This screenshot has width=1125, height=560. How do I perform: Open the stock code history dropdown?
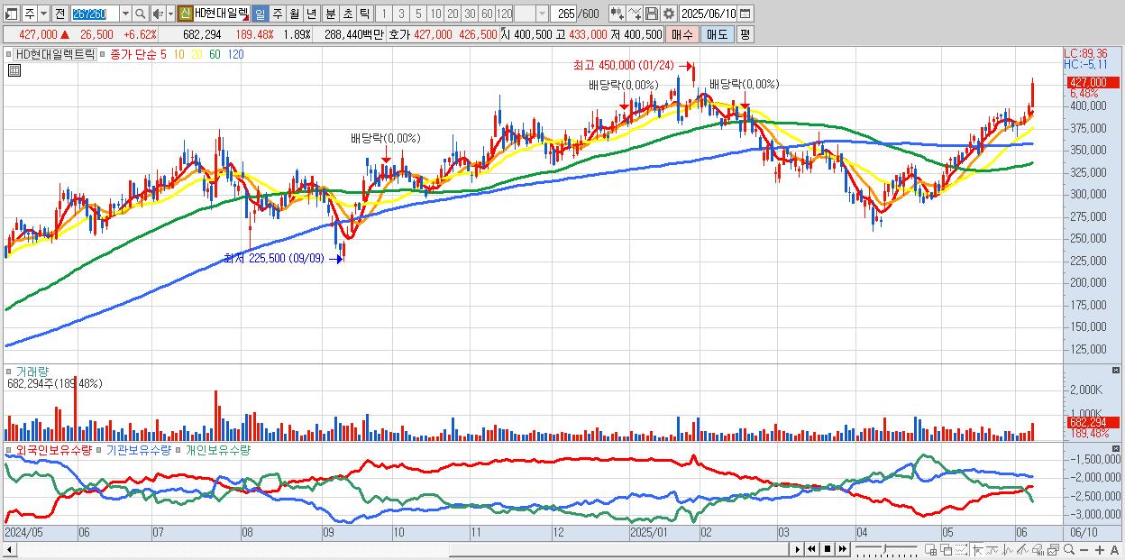tap(125, 14)
